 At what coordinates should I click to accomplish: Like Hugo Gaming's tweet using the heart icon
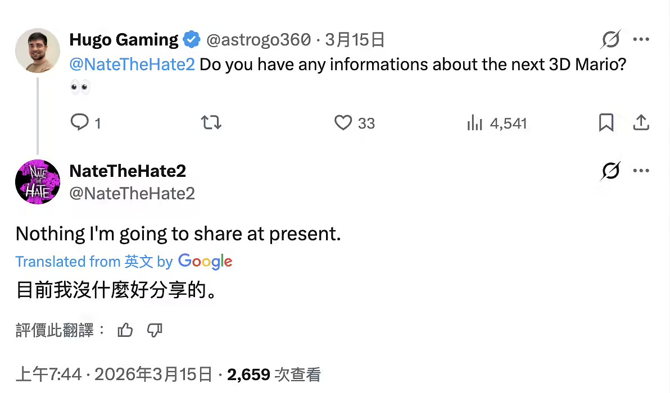click(x=343, y=123)
